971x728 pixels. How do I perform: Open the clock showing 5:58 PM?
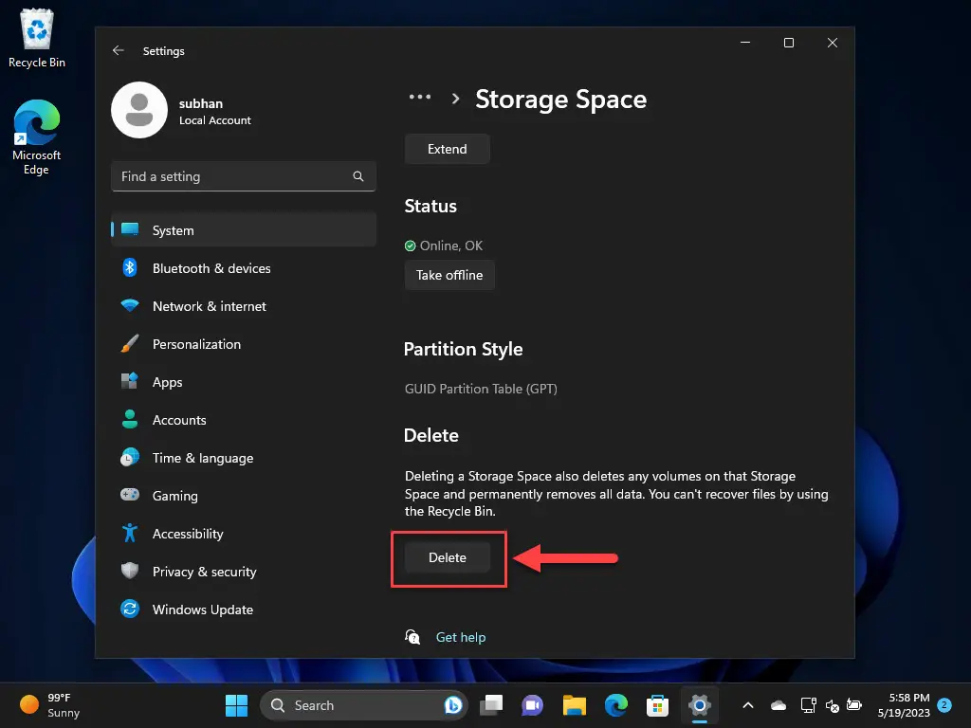pos(904,705)
